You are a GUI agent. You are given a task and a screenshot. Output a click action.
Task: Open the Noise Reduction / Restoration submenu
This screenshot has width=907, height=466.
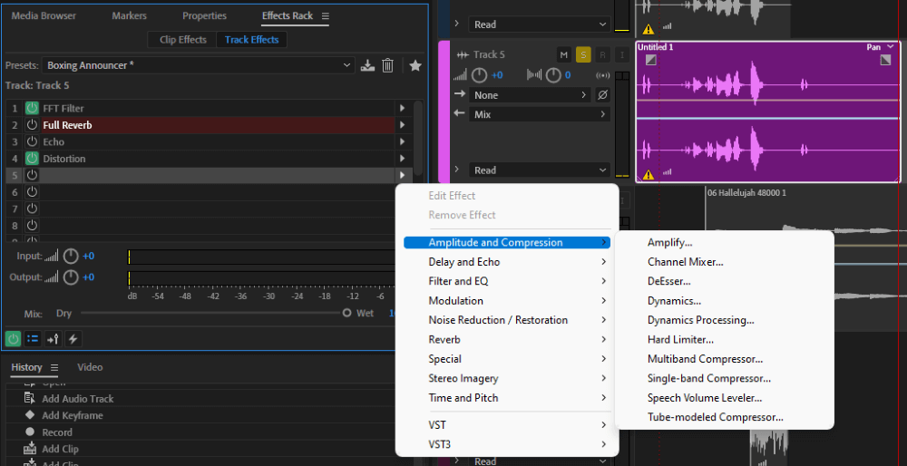pos(507,320)
